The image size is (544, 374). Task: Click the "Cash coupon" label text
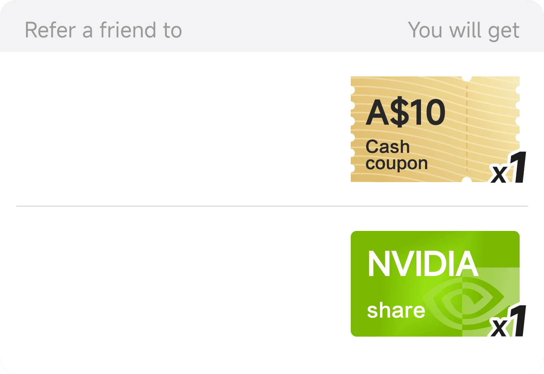pos(396,155)
